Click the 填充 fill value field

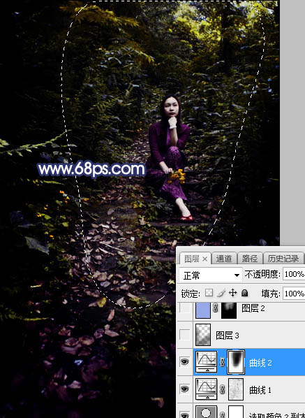click(294, 294)
